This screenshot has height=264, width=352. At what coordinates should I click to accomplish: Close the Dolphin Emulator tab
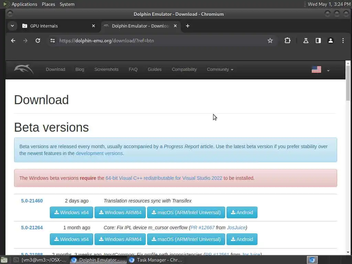[175, 26]
